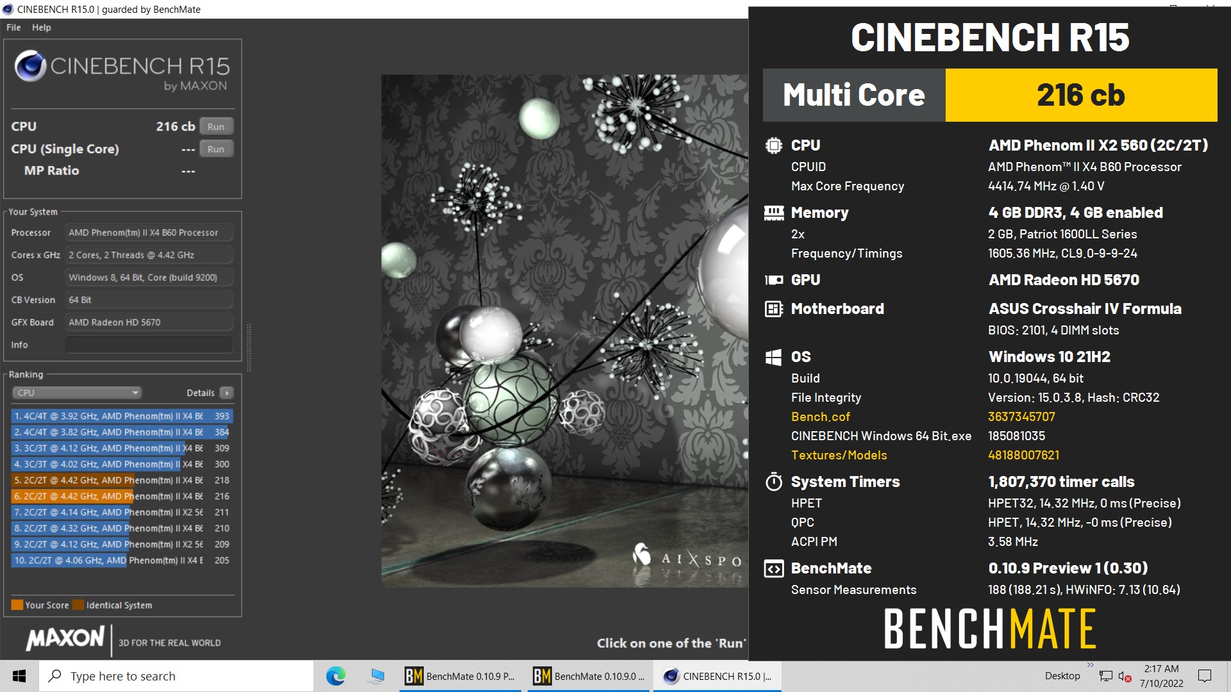Click the AMD Phenom II X2 560 heading
The image size is (1231, 692).
tap(1098, 145)
